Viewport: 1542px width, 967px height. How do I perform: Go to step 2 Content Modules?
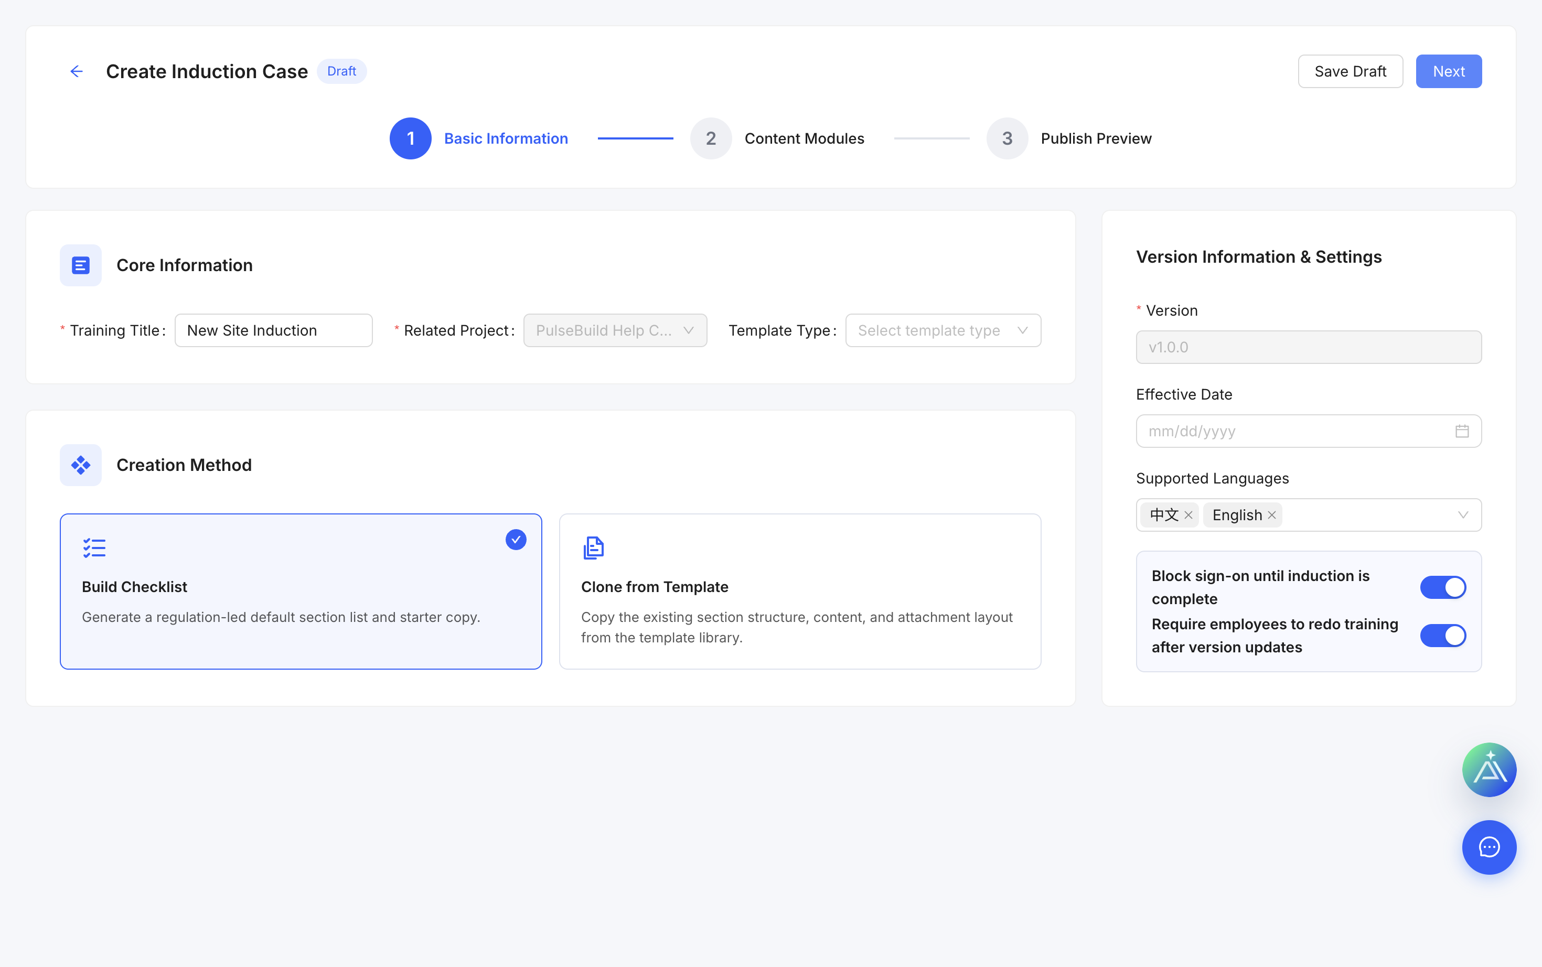(777, 138)
